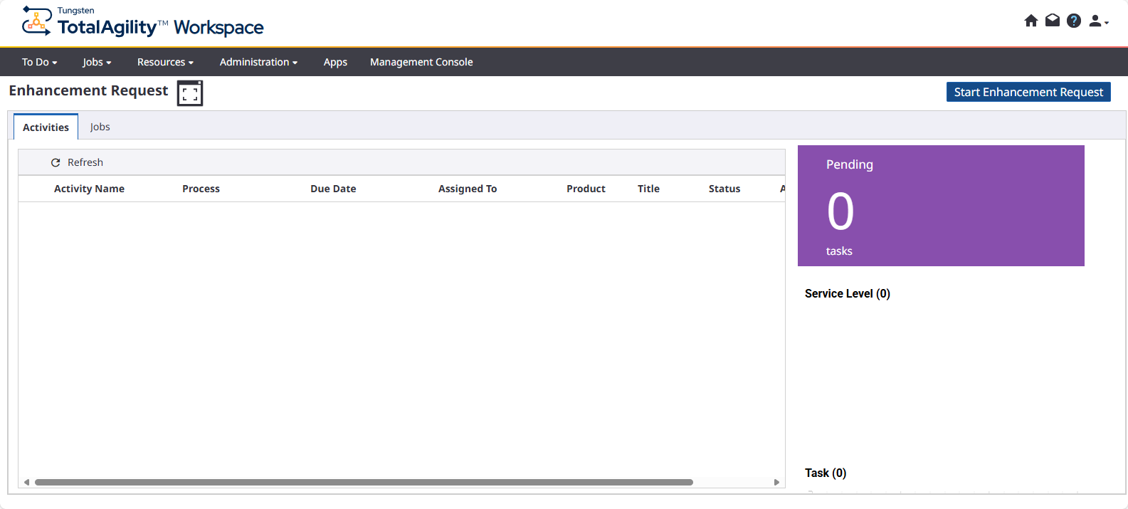
Task: Go to the Home icon
Action: [1031, 21]
